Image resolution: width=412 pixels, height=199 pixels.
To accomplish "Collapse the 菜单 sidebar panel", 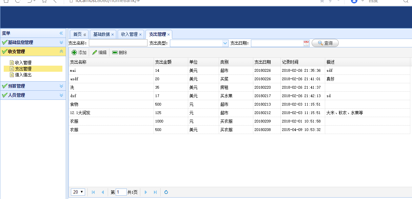I will click(x=61, y=33).
